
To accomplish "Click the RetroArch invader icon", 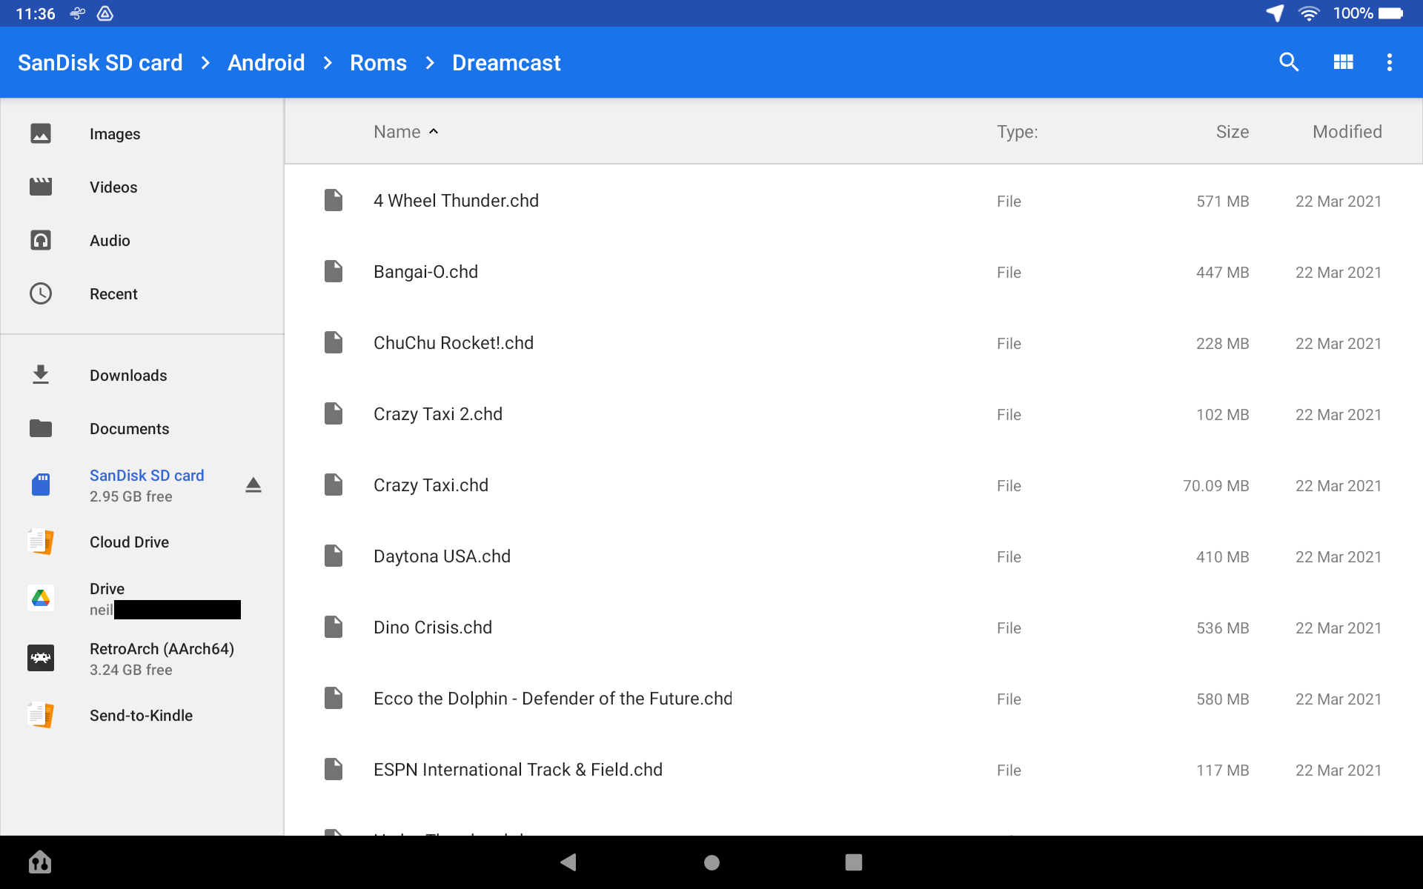I will (x=41, y=658).
